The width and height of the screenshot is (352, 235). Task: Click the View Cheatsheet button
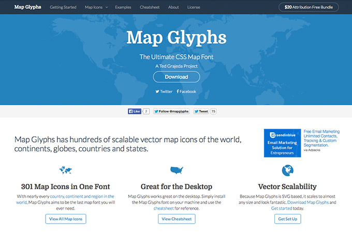[177, 219]
